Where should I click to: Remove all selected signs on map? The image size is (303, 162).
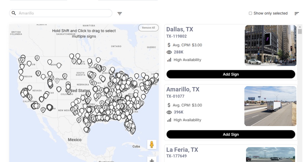(148, 28)
